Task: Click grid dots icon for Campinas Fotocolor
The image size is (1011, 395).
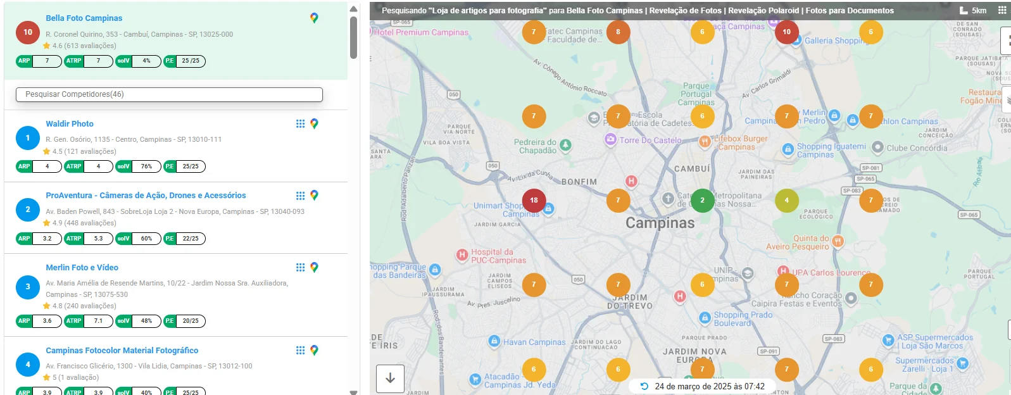Action: 300,351
